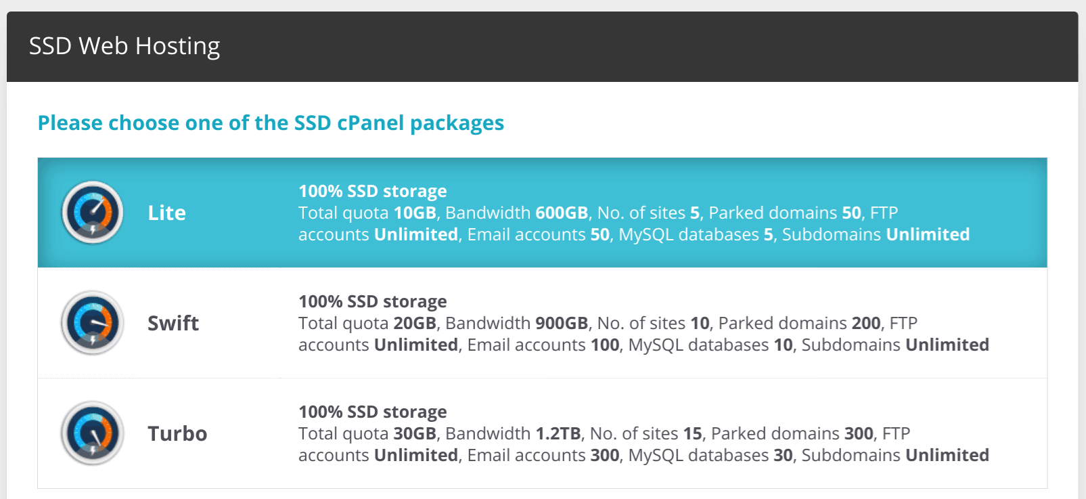Click '100% SSD storage' heading in Swift row
Image resolution: width=1086 pixels, height=499 pixels.
tap(373, 301)
